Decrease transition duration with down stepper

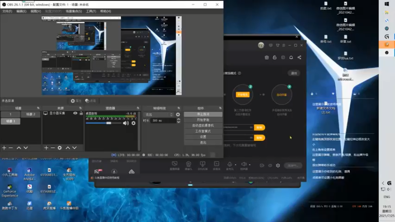178,122
